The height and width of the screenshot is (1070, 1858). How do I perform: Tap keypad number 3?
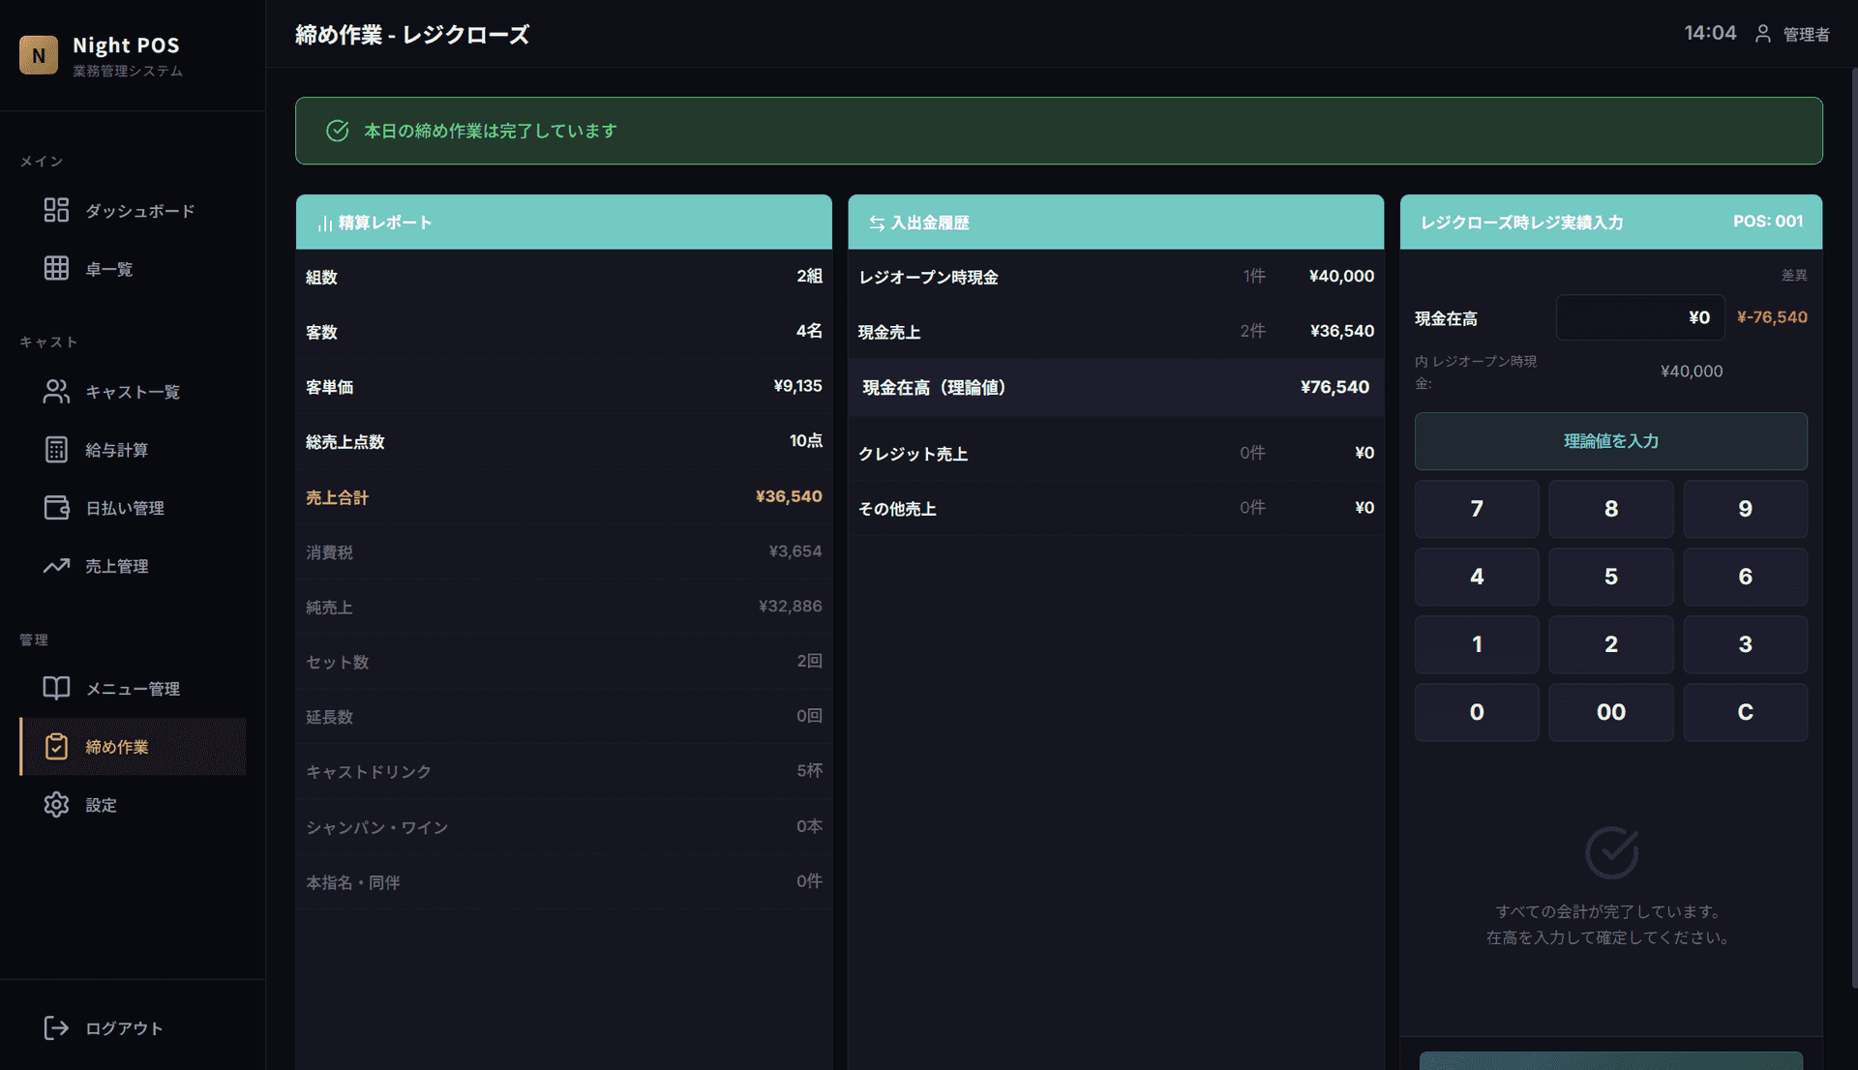[1745, 644]
